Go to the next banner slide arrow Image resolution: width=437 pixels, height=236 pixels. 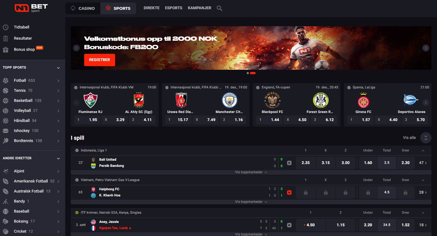click(x=426, y=48)
